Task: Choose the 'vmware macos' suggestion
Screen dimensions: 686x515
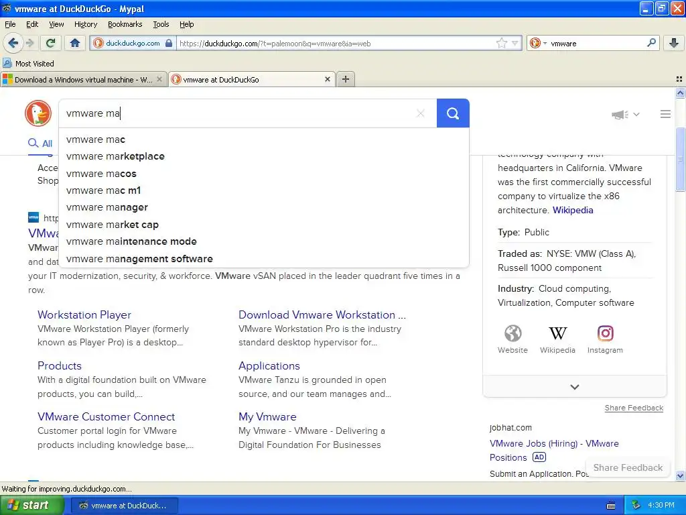Action: tap(264, 174)
